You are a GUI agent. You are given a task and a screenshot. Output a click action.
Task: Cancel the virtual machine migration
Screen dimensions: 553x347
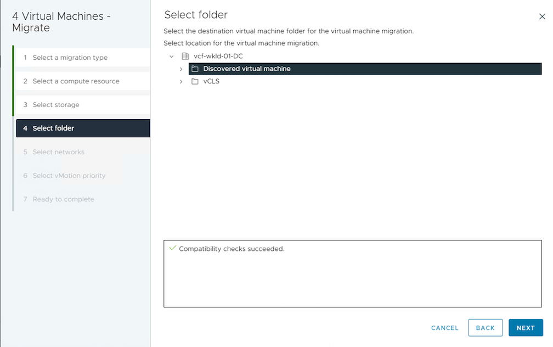tap(444, 328)
